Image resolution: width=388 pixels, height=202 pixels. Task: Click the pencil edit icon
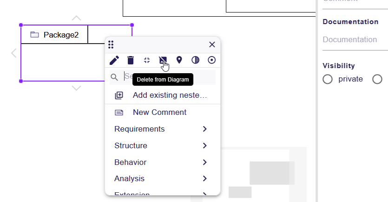click(x=114, y=60)
